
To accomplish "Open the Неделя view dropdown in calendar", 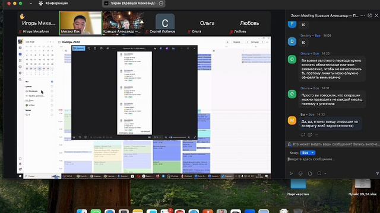I will (x=237, y=42).
